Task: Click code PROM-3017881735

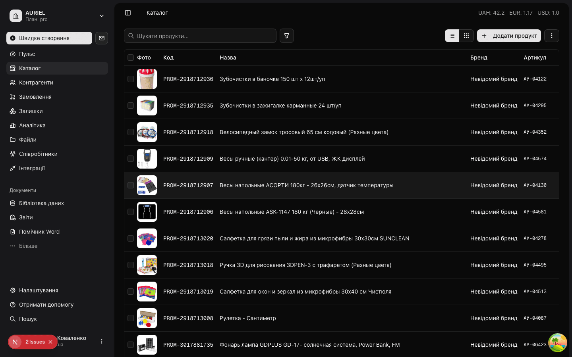Action: click(x=188, y=345)
